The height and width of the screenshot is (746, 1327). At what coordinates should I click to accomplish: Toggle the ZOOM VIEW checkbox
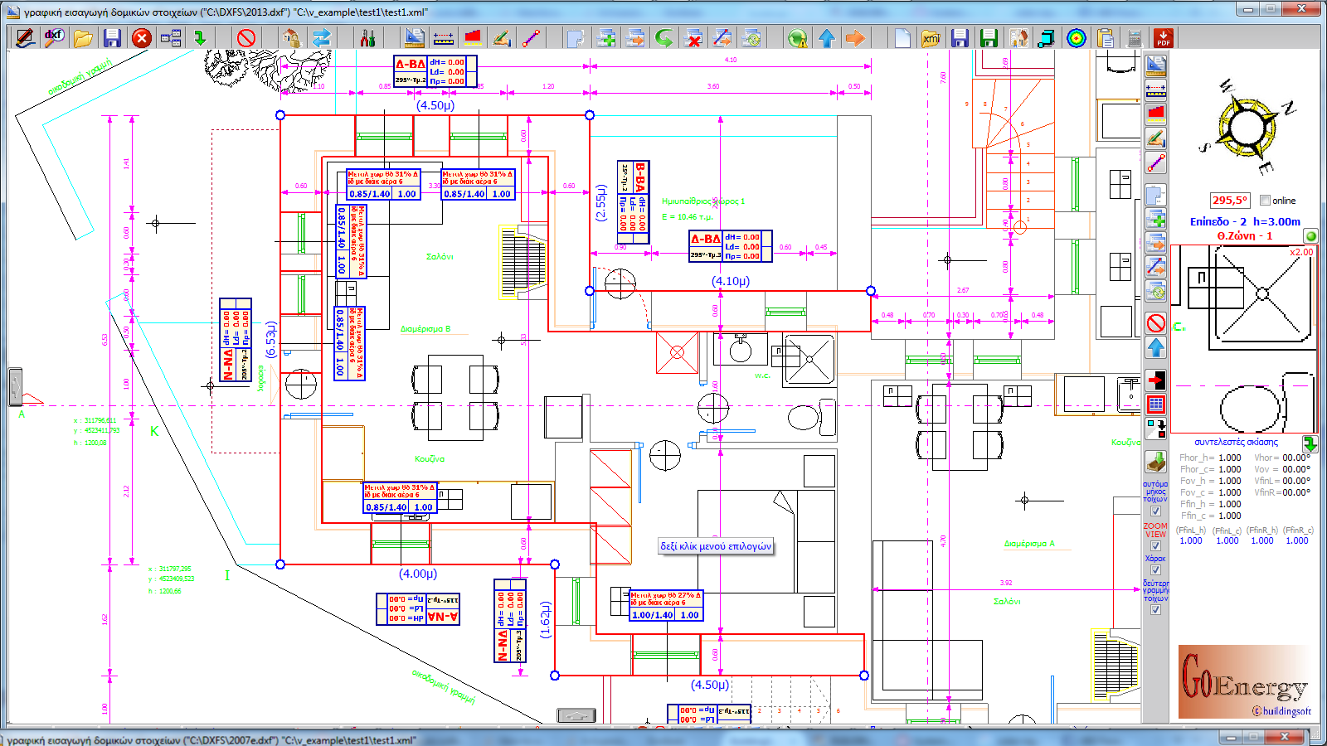coord(1155,546)
